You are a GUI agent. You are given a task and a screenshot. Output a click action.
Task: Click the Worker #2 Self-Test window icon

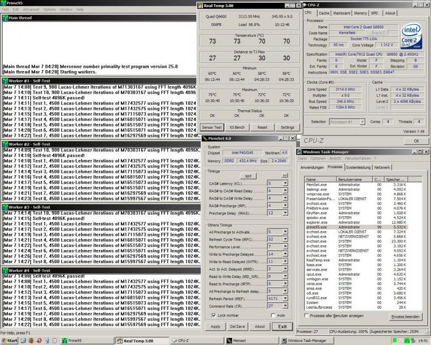(5, 144)
